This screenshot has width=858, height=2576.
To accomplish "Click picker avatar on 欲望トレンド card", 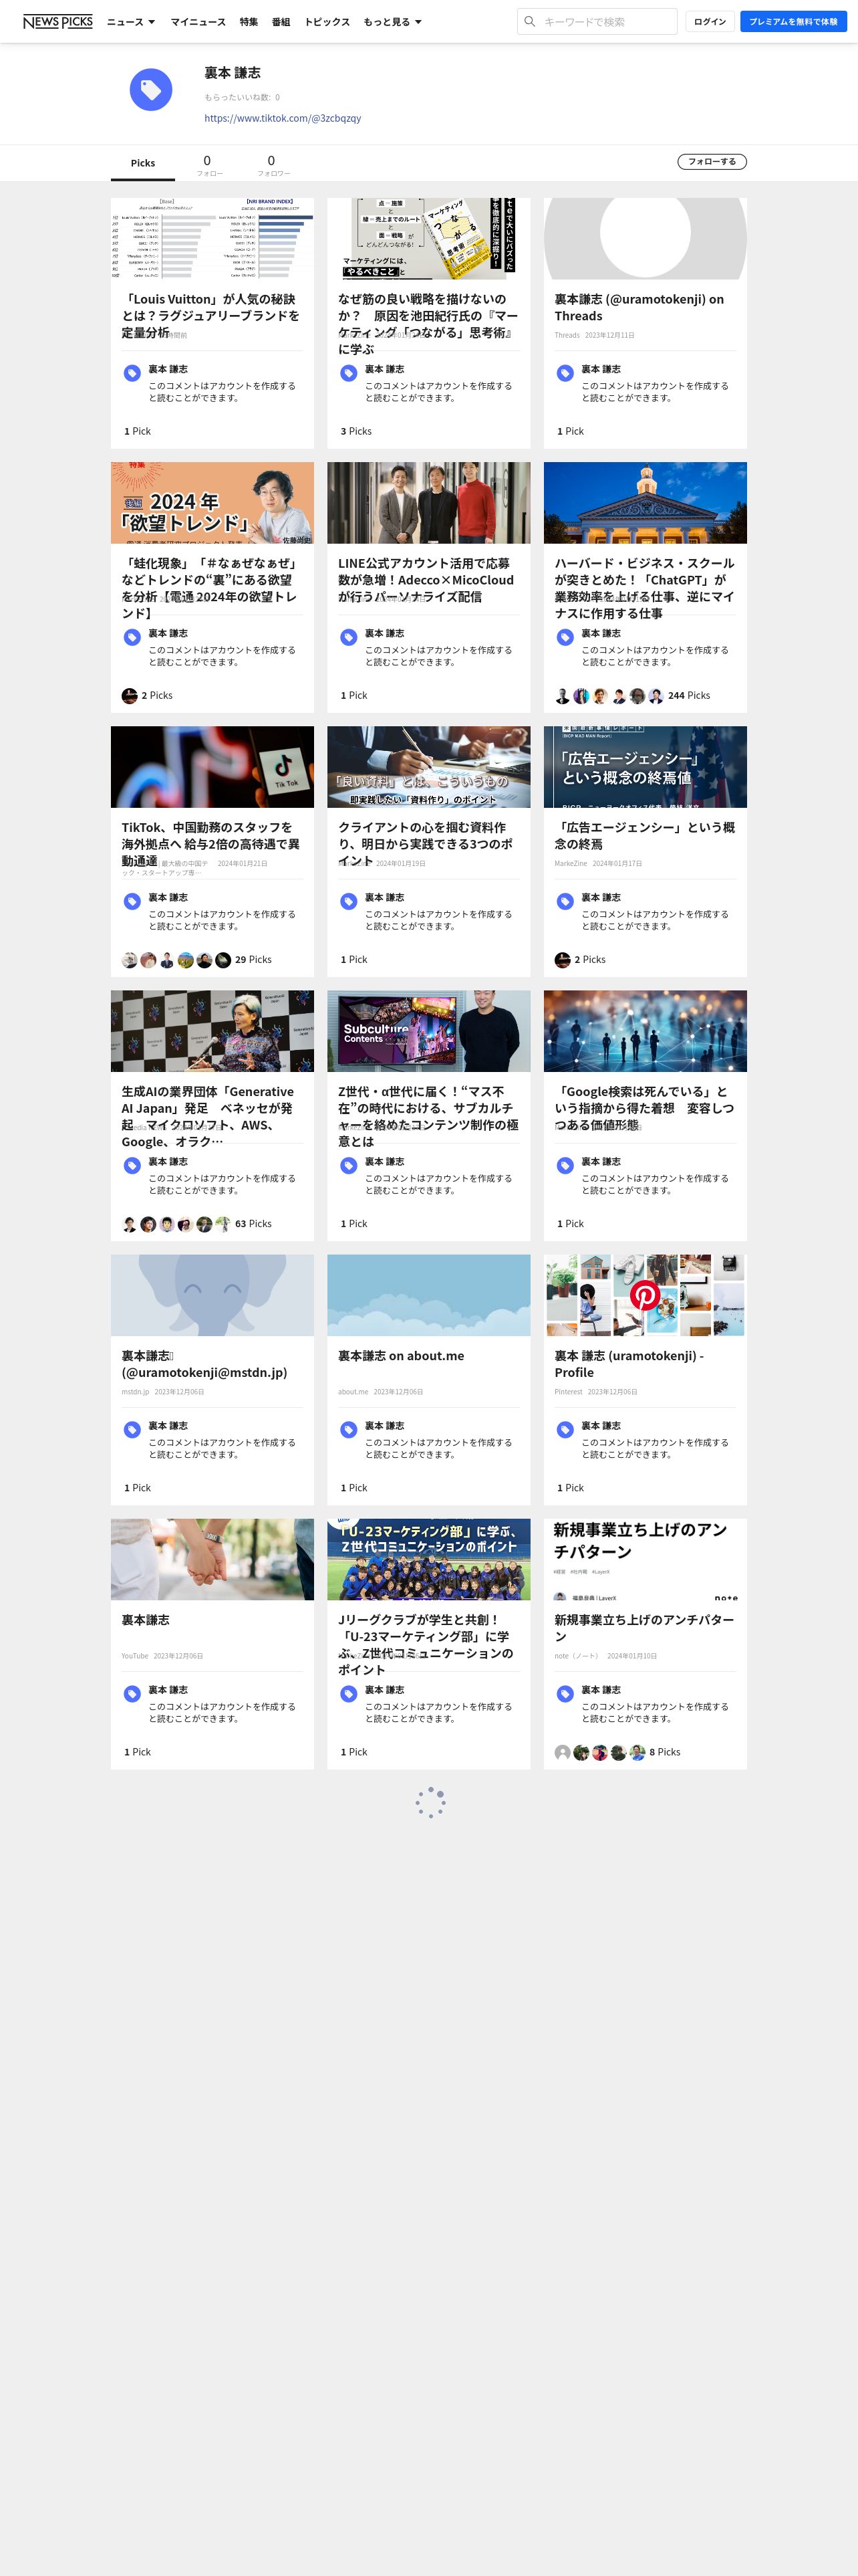I will [129, 695].
